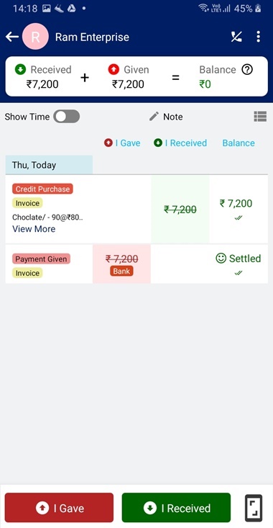Select the Balance column header
Viewport: 273px width, 528px height.
239,143
